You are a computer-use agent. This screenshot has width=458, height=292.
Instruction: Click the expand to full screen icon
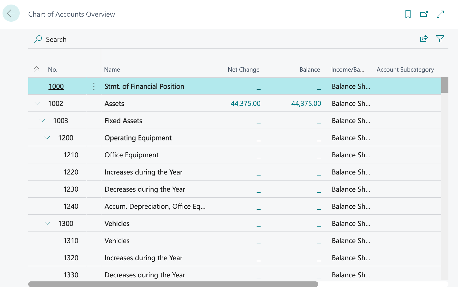(x=440, y=14)
